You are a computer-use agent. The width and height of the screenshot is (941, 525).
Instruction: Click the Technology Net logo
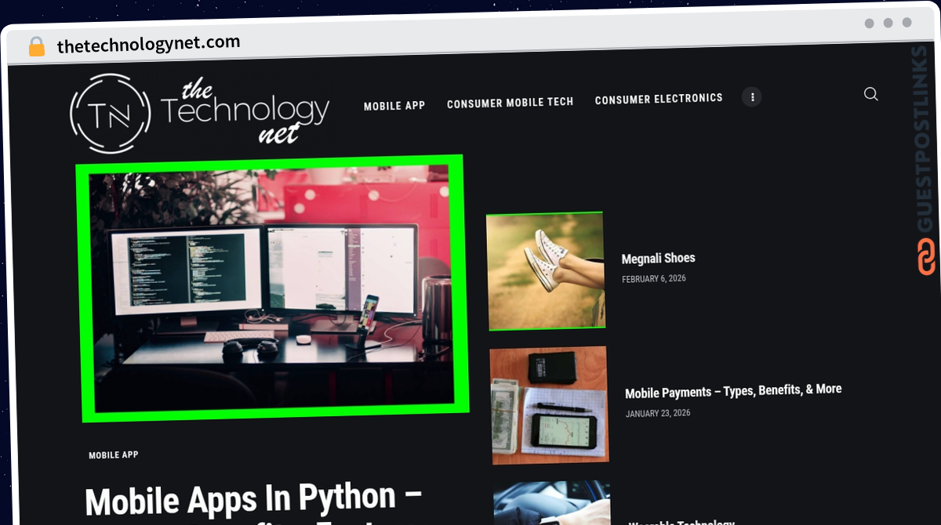click(199, 113)
